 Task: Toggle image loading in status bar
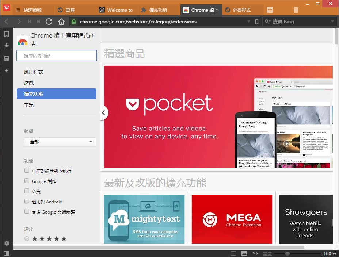[244, 253]
